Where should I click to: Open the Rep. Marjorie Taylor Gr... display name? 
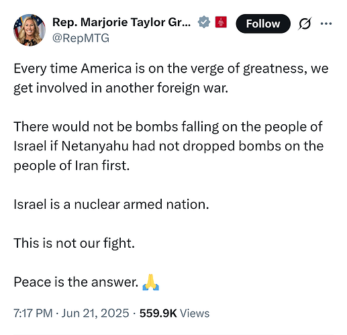click(x=121, y=22)
